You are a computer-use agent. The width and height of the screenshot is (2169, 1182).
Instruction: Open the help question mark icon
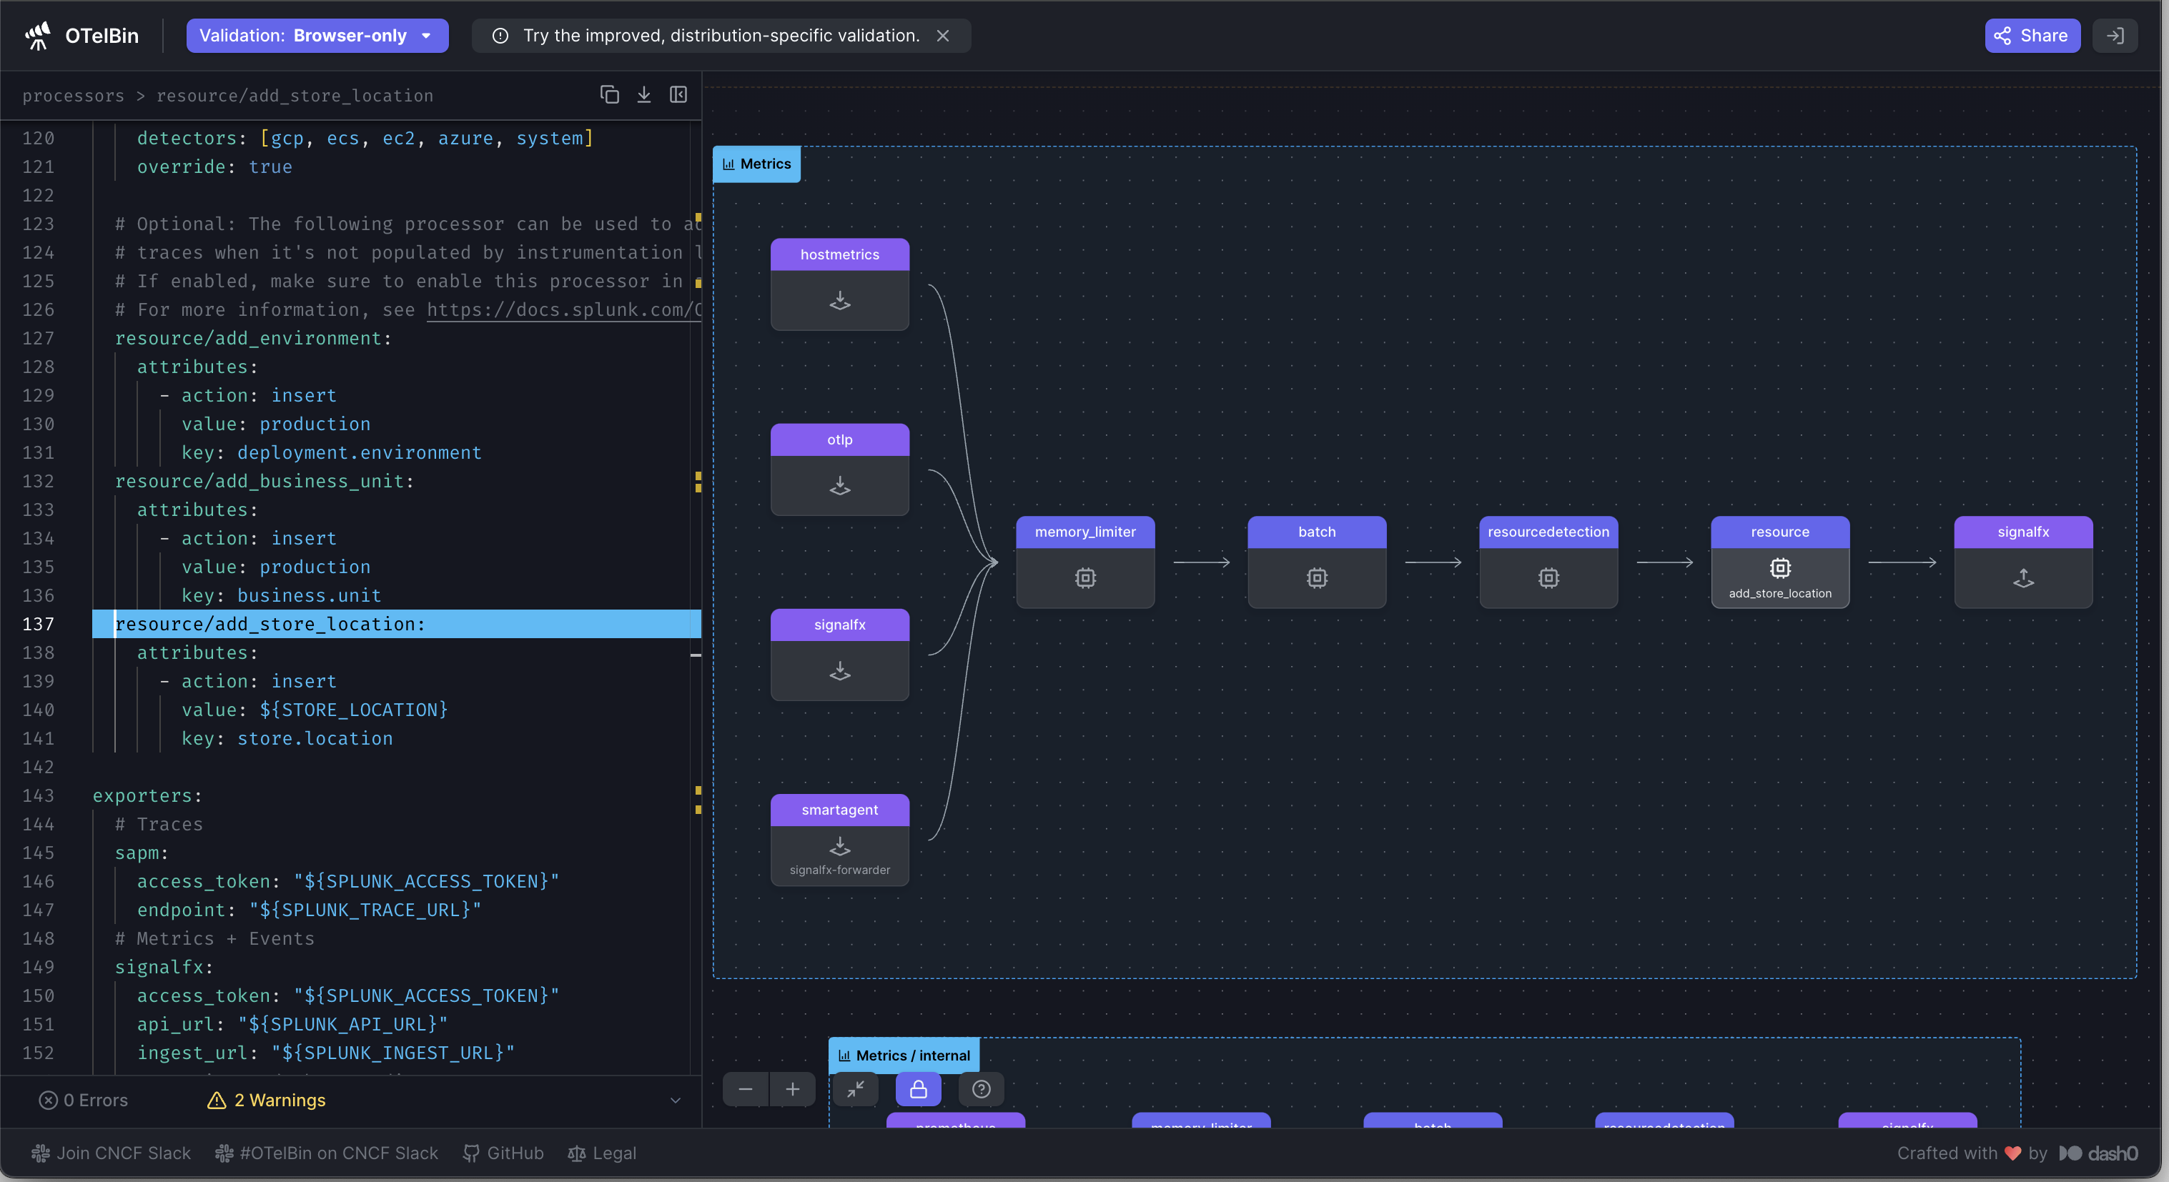(x=981, y=1088)
